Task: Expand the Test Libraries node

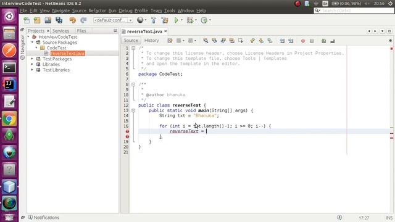Action: click(32, 70)
